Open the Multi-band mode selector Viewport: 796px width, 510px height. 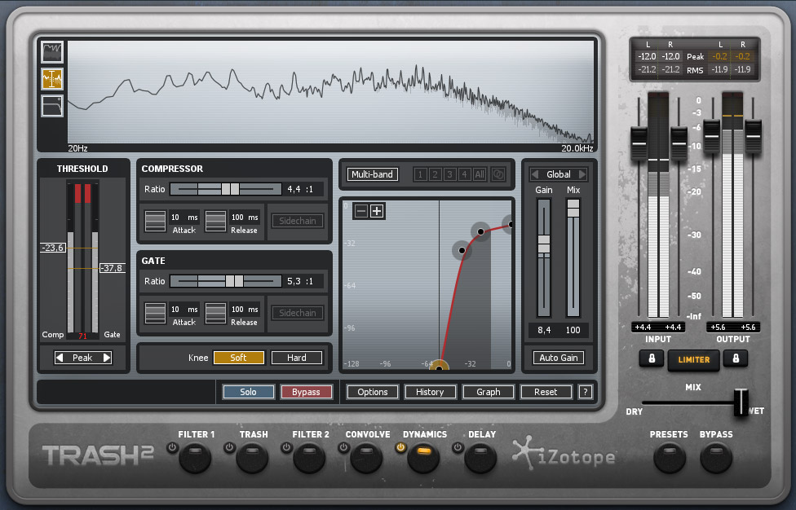coord(372,174)
